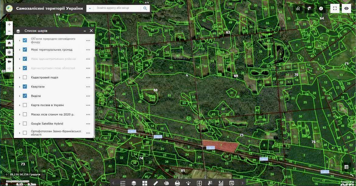Open the search source dropdown arrow
Image resolution: width=356 pixels, height=186 pixels.
(90, 9)
